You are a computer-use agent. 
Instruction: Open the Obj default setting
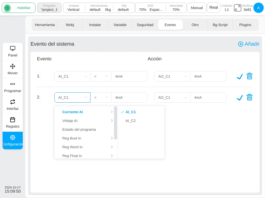click(x=124, y=8)
